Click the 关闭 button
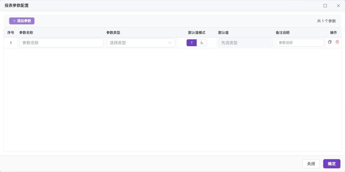 [311, 164]
